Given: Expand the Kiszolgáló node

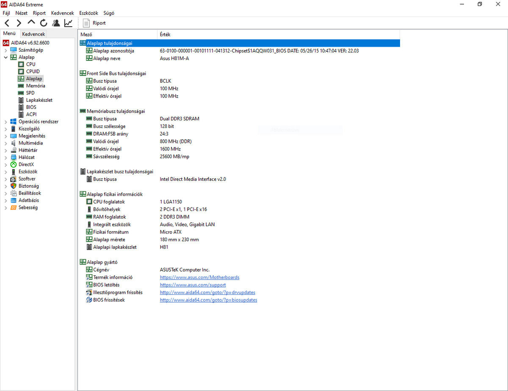Looking at the screenshot, I should [6, 129].
